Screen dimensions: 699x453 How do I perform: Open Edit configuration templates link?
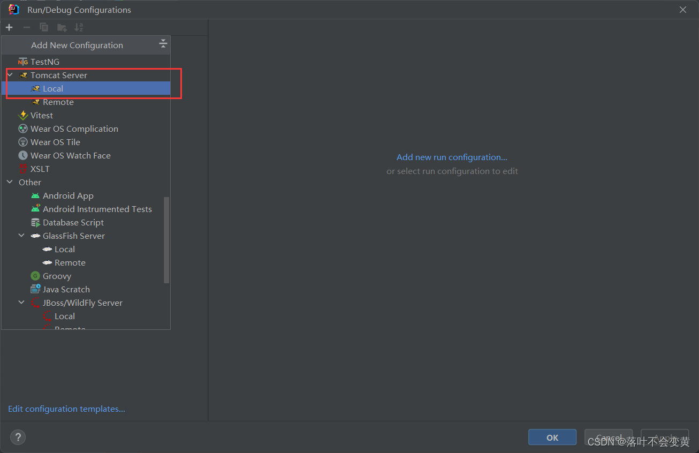click(x=66, y=409)
